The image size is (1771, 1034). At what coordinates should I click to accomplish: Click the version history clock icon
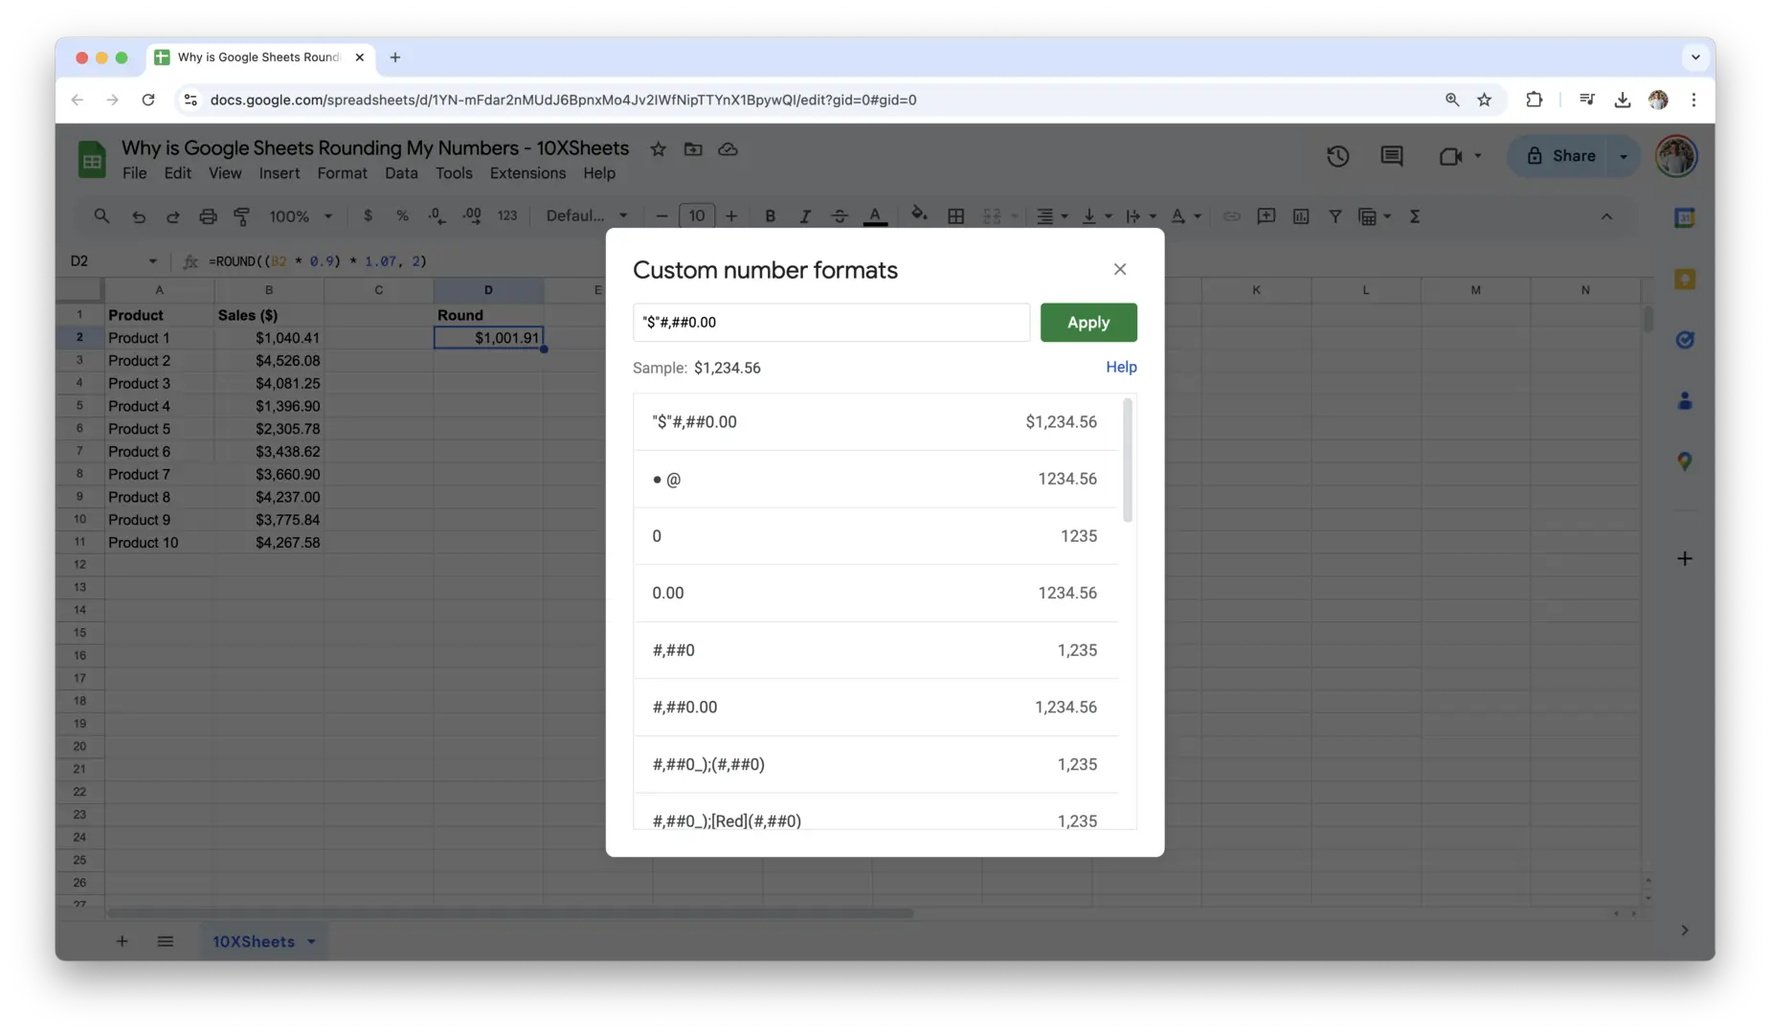click(1337, 156)
